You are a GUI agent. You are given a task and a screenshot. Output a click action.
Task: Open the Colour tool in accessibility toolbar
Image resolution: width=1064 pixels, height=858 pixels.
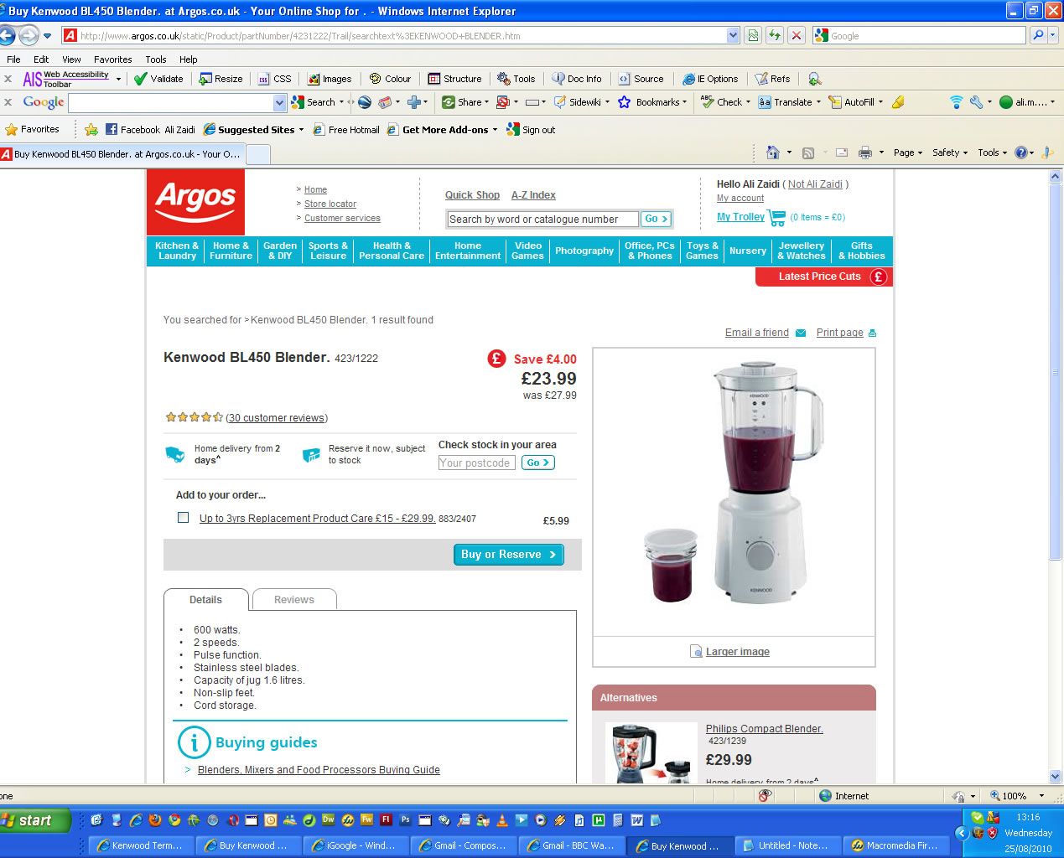click(391, 79)
